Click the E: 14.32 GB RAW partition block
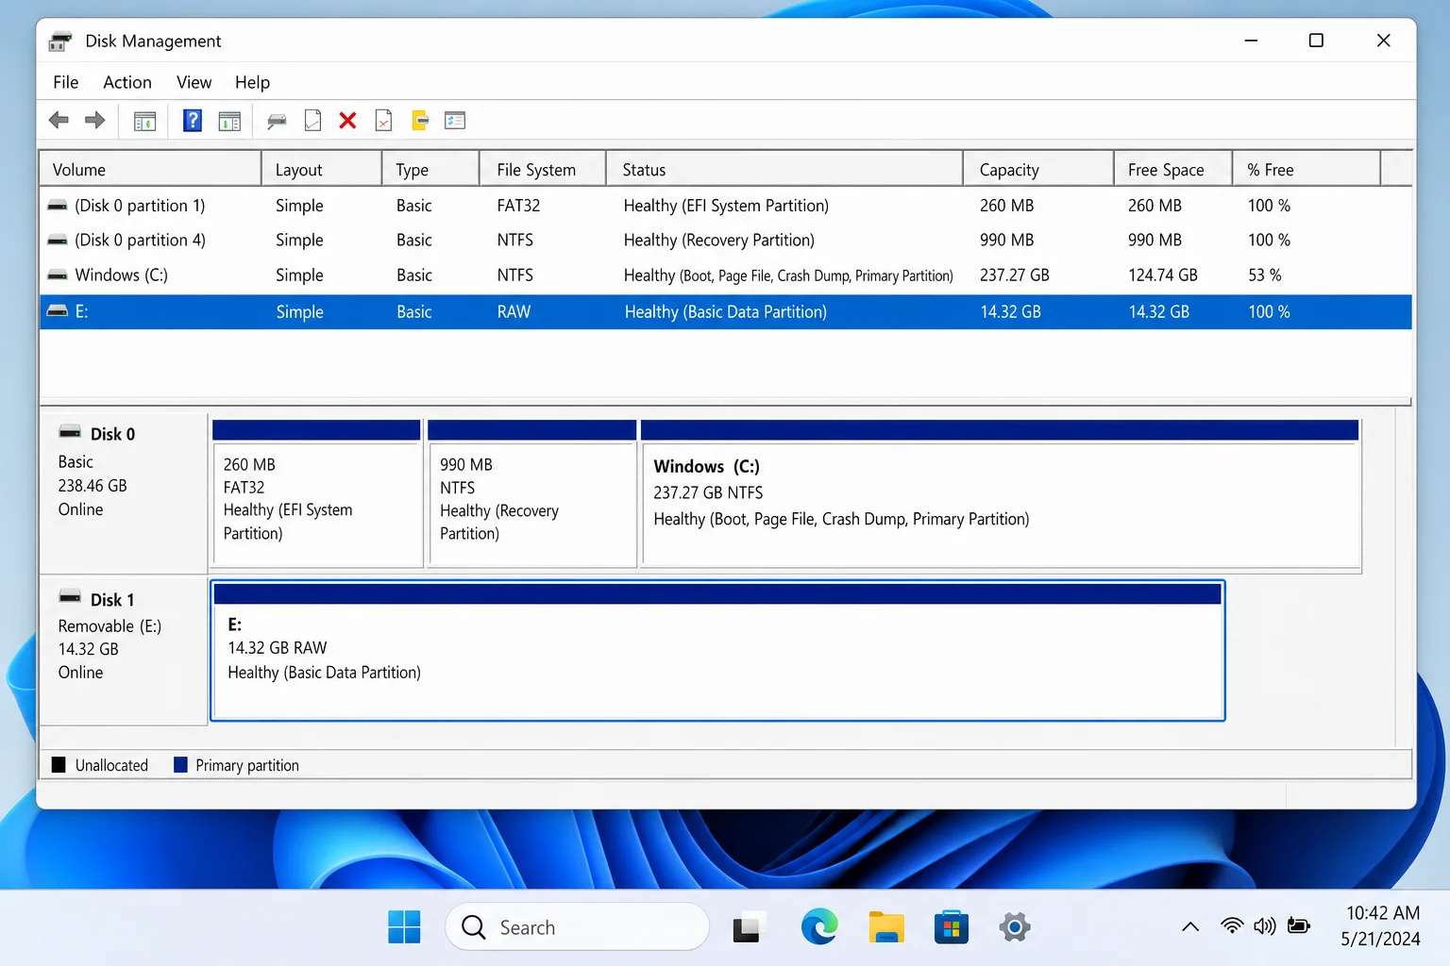The image size is (1450, 966). pos(717,651)
